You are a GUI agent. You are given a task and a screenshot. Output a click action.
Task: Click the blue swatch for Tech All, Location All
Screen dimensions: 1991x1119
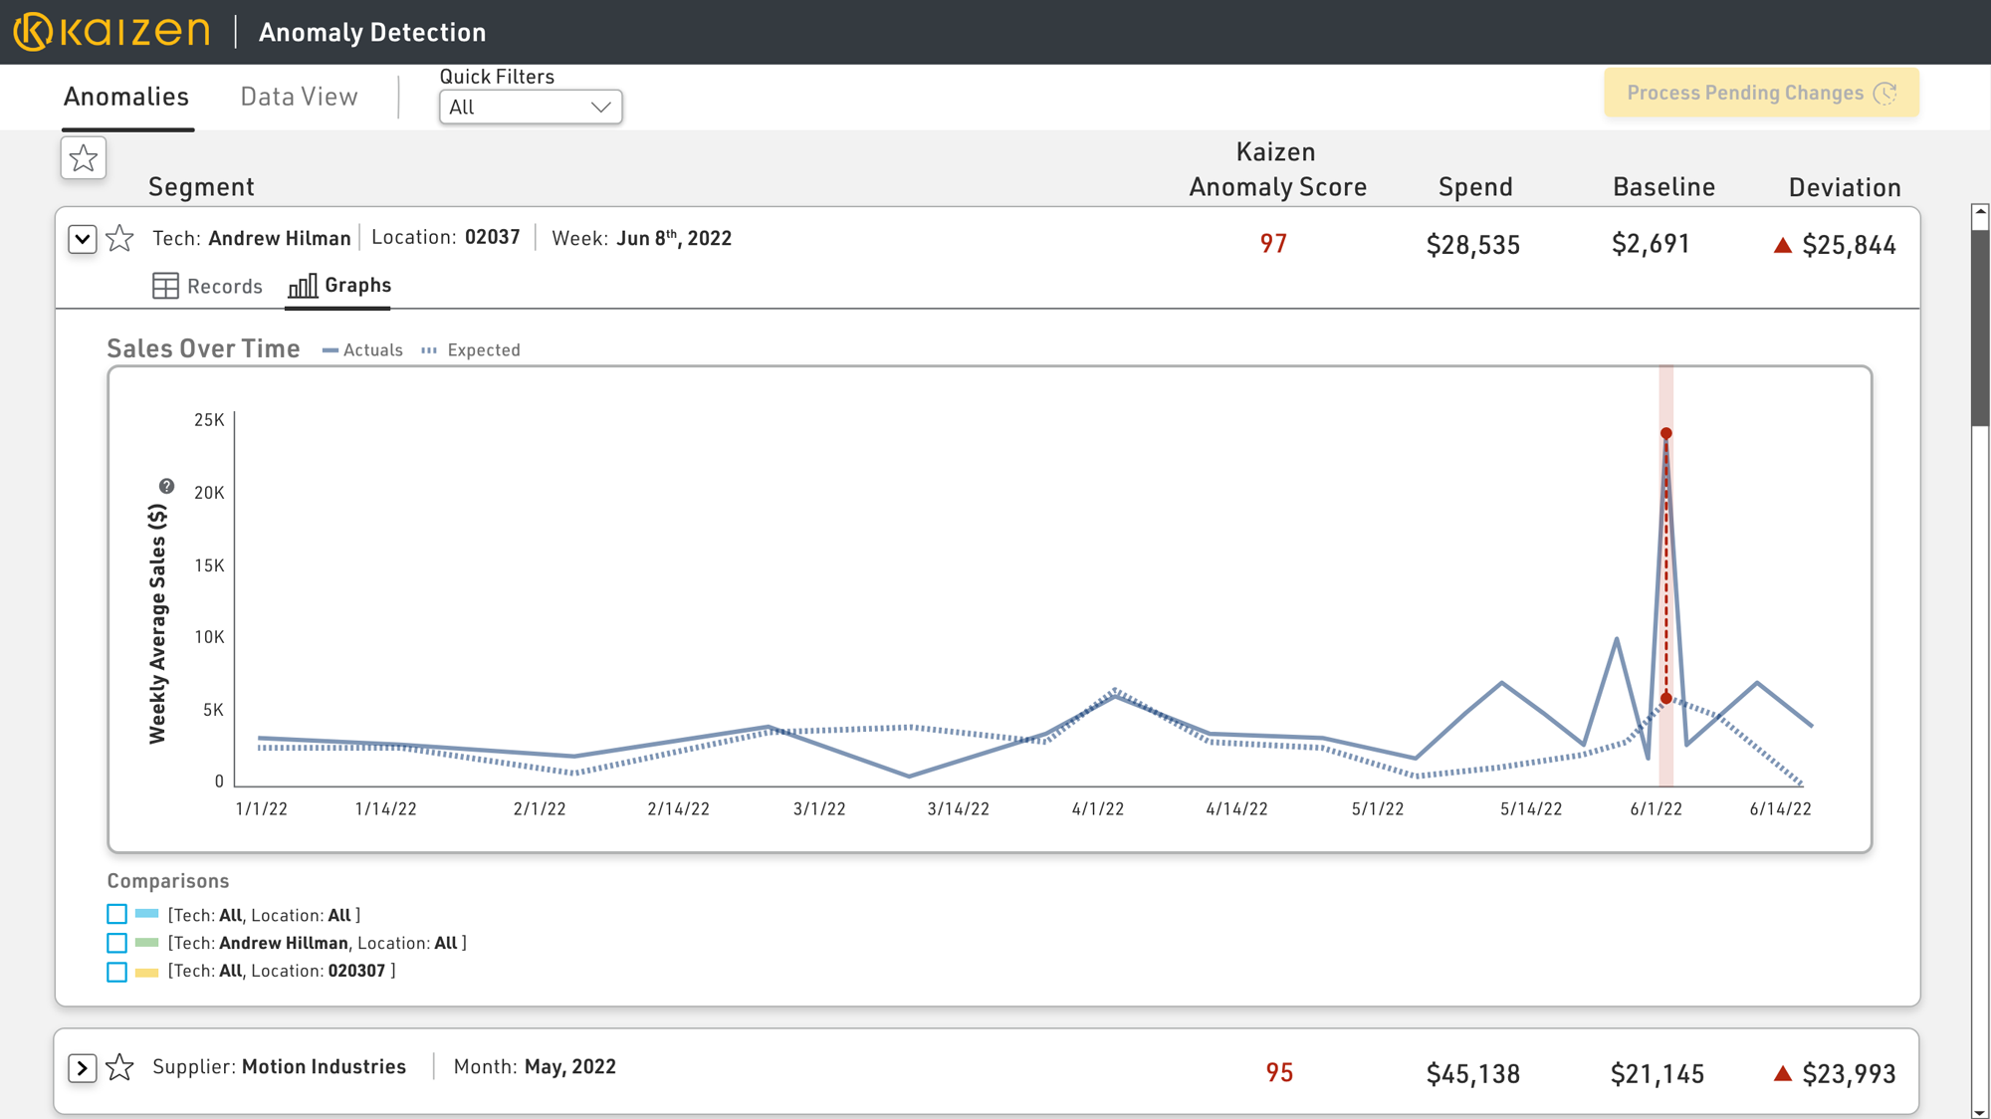[147, 914]
